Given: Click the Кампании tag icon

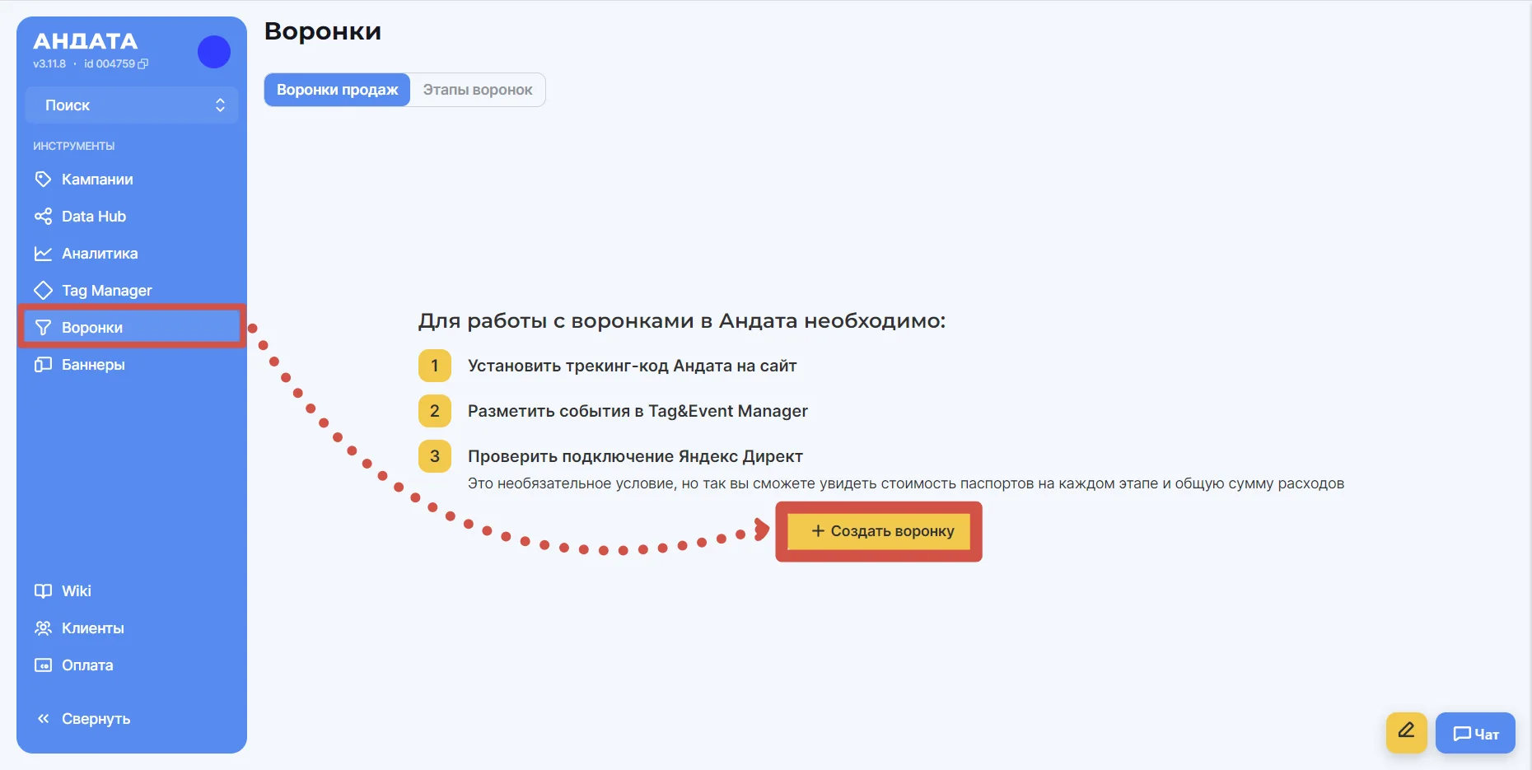Looking at the screenshot, I should coord(43,179).
